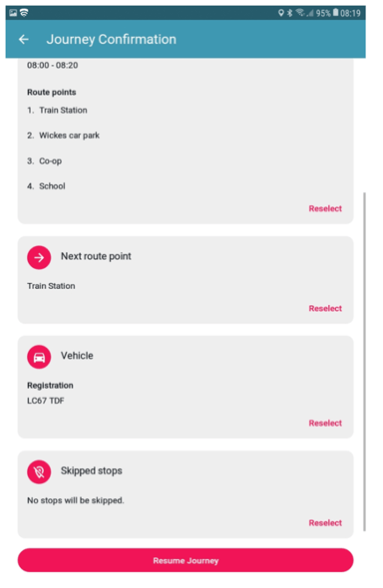383x588 pixels.
Task: Reselect the route points
Action: [x=325, y=208]
